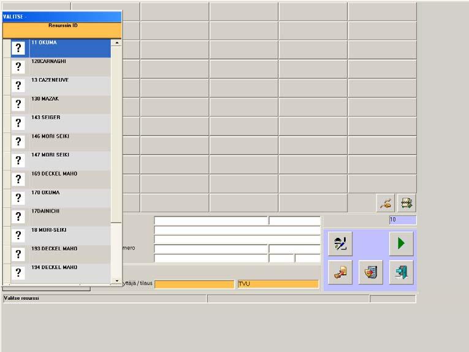
Task: Click the resource list scroll down arrow
Action: click(x=116, y=281)
